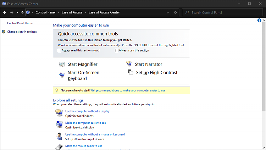Viewport: 266px width, 150px height.
Task: Click the lightbulb tip icon
Action: coord(57,90)
